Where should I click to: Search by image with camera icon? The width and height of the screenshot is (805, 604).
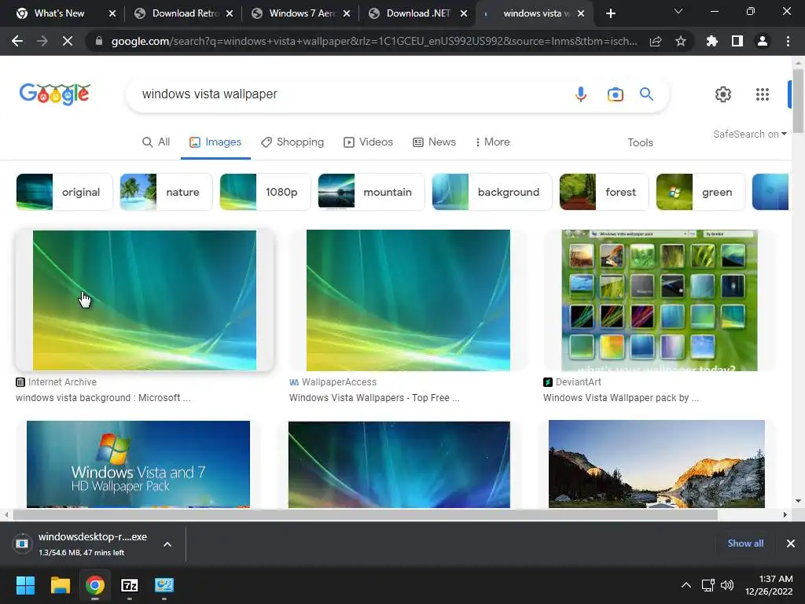click(615, 94)
